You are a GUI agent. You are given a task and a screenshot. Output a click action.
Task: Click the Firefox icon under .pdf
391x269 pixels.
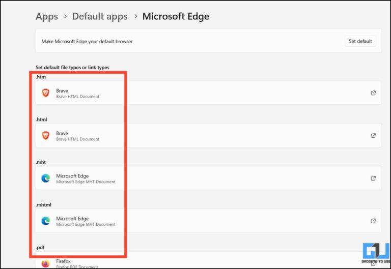pyautogui.click(x=46, y=263)
